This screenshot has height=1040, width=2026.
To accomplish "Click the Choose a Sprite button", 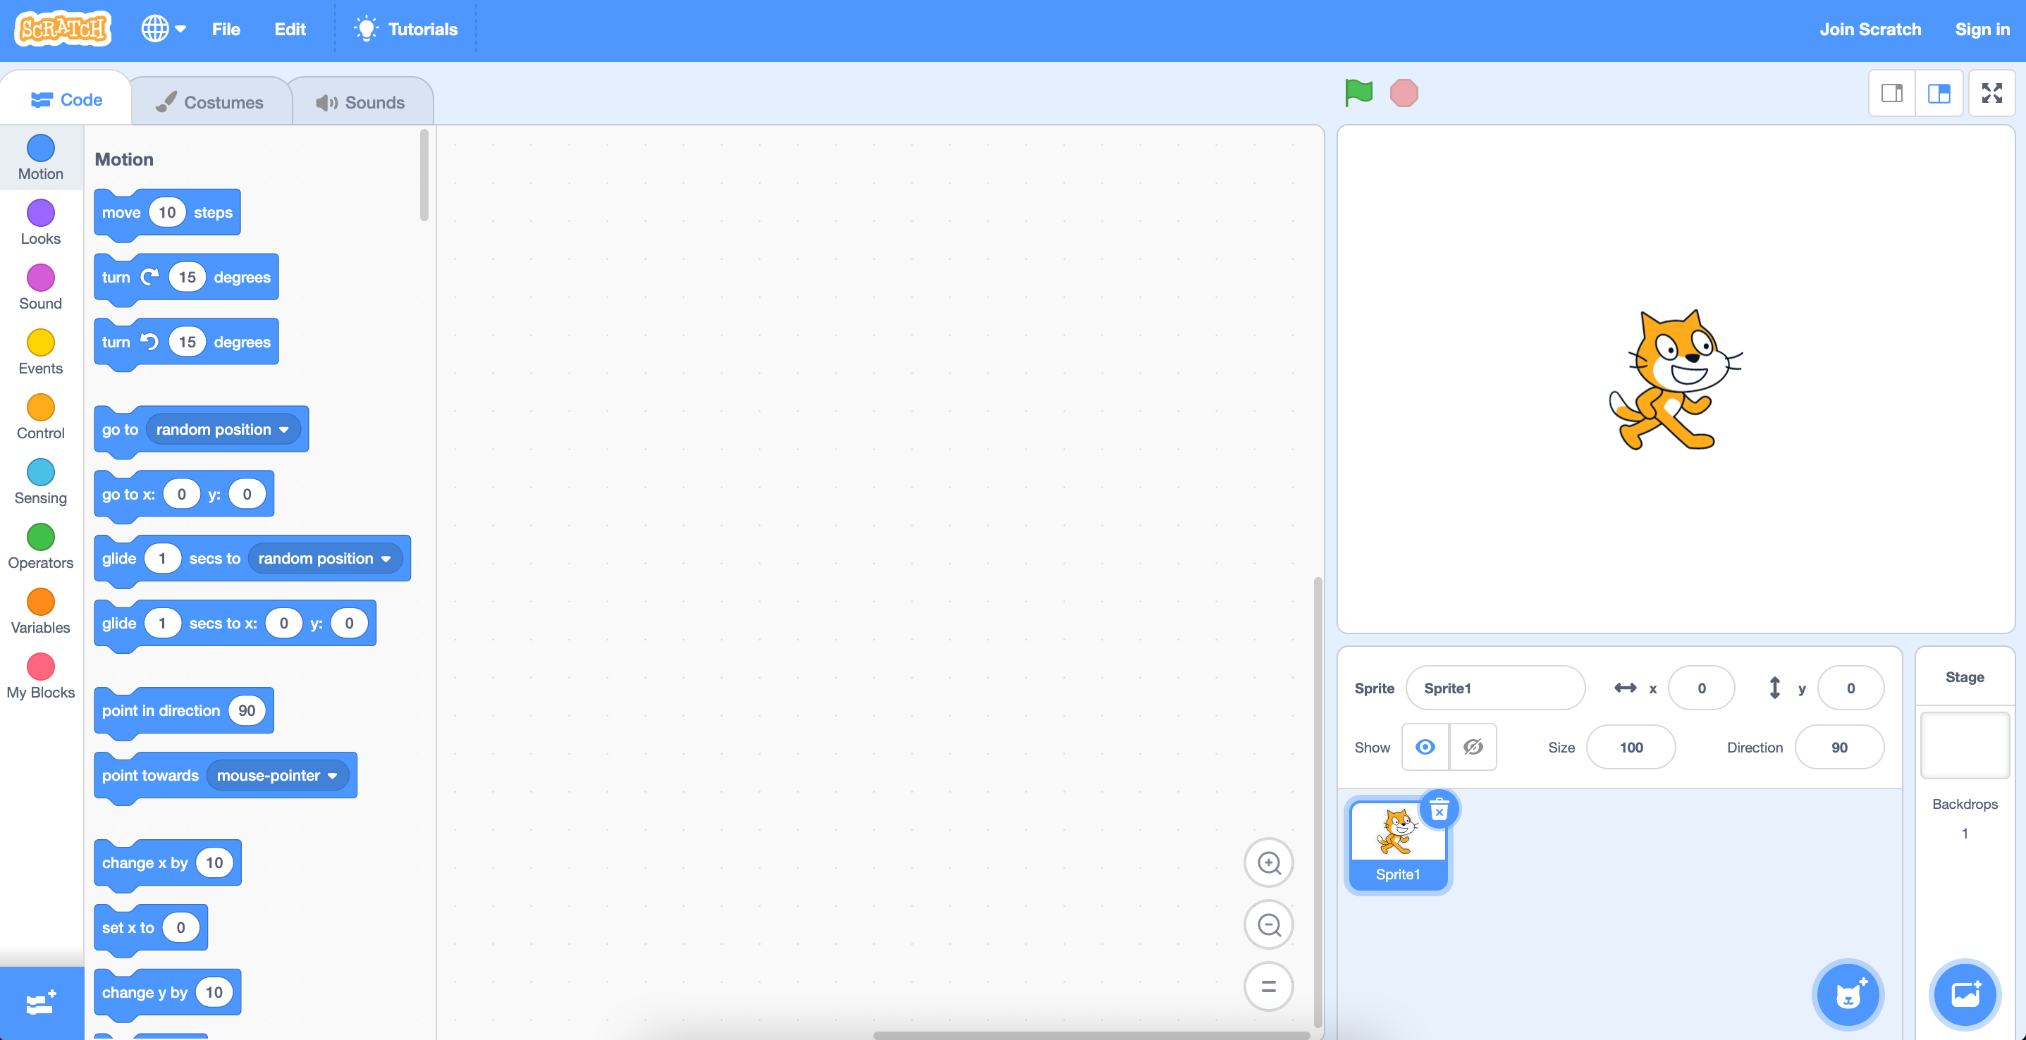I will pos(1848,994).
